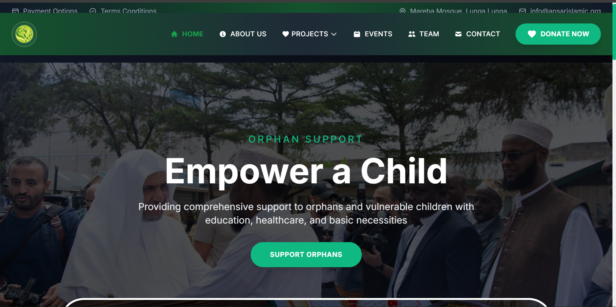The image size is (616, 307).
Task: Click the vertical page scrollbar thumb
Action: tap(614, 31)
